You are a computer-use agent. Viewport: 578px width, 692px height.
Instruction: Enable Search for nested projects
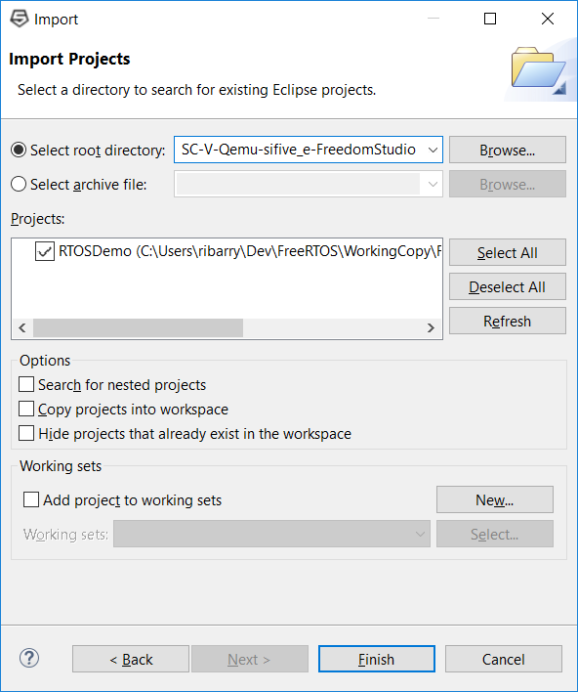[26, 384]
